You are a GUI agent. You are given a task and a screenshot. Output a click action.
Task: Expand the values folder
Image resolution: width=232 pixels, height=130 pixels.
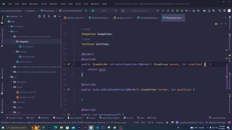[11, 107]
